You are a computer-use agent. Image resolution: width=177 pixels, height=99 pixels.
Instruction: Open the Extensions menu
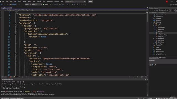50,2
